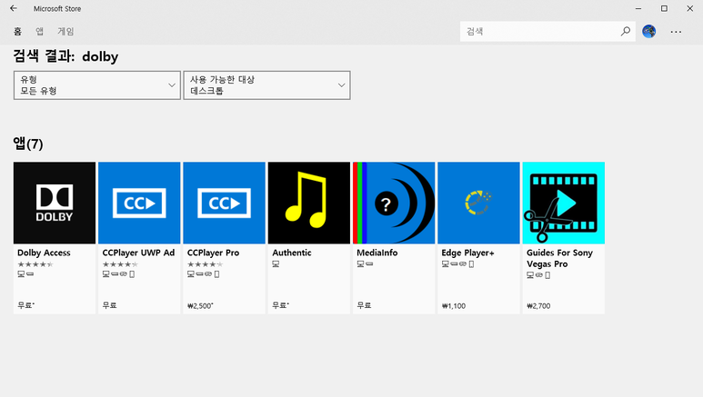Open the Authentic music note tile

[309, 203]
